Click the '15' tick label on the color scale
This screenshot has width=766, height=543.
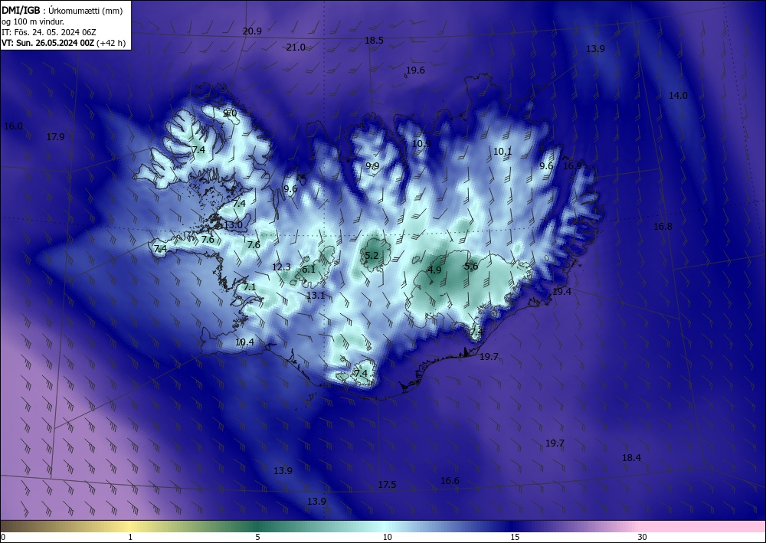pos(515,537)
